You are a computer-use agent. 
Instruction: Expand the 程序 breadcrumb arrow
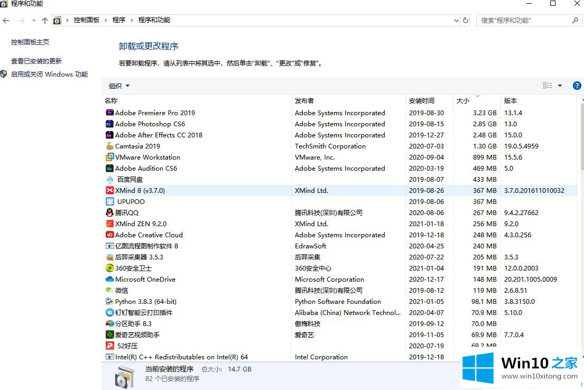[132, 20]
